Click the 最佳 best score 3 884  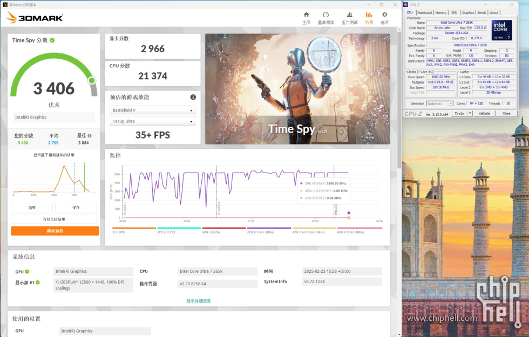point(83,143)
